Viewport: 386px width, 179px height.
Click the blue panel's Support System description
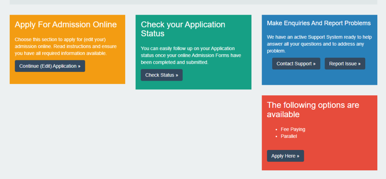click(x=319, y=44)
